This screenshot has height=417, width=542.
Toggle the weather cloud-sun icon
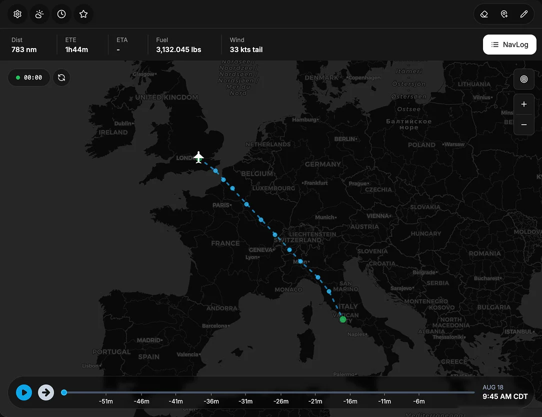click(39, 14)
